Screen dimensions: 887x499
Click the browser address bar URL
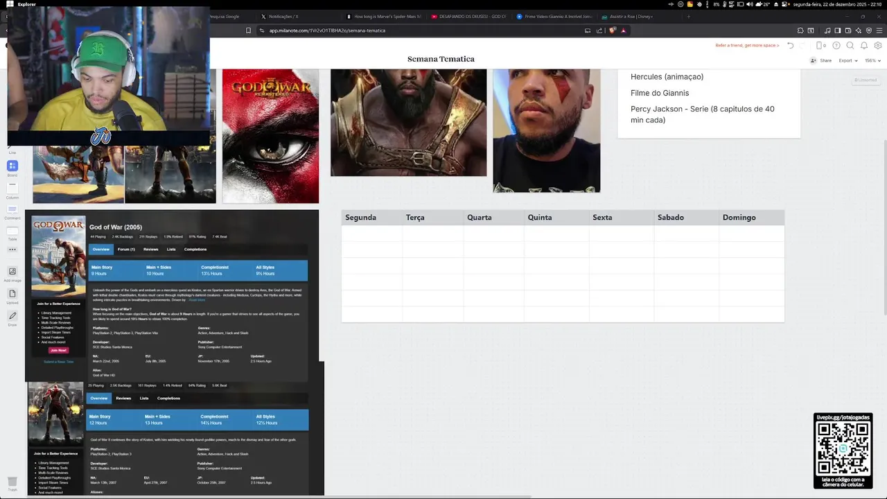click(327, 30)
